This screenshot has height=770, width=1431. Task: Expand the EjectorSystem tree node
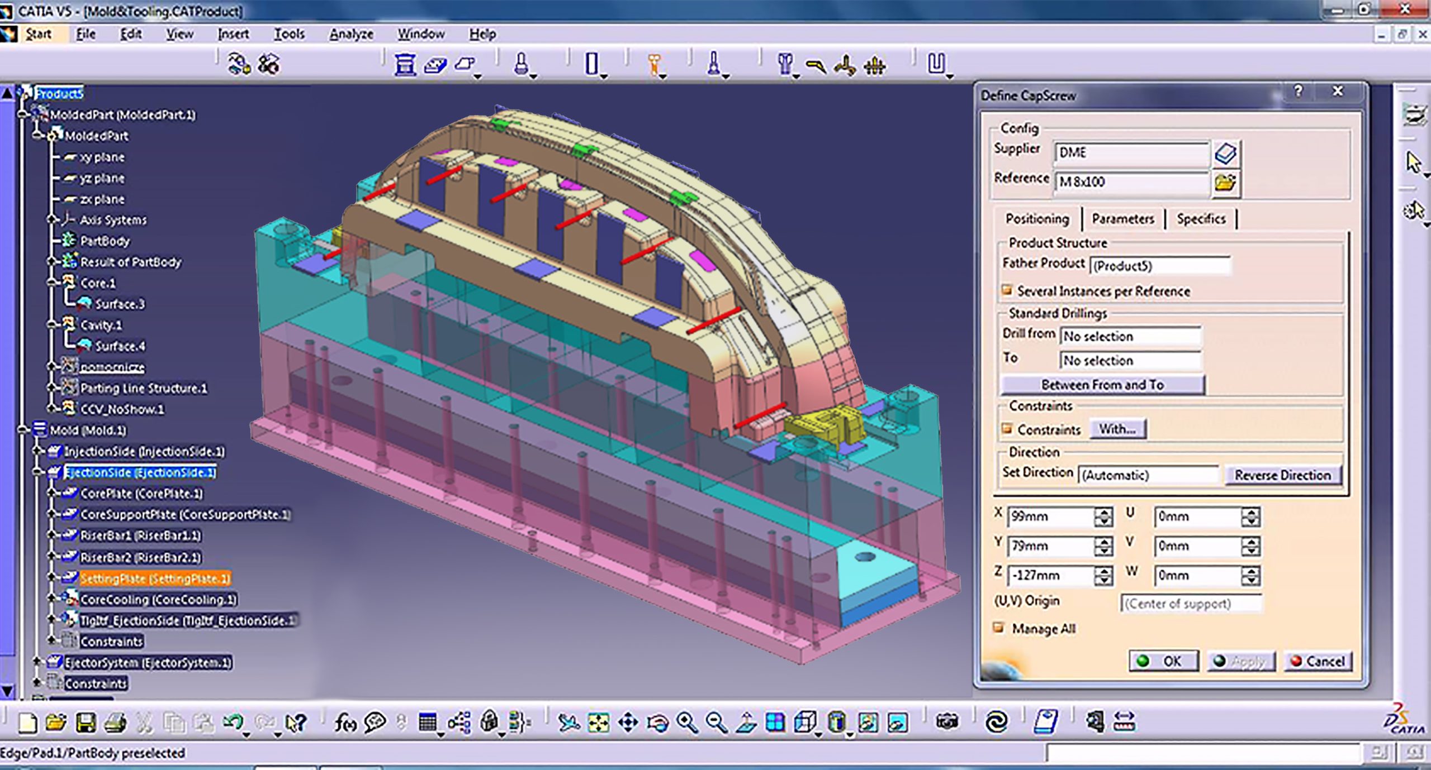[x=38, y=662]
